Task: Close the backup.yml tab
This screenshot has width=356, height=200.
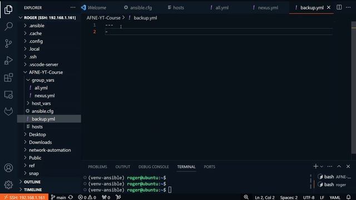Action: click(x=329, y=7)
